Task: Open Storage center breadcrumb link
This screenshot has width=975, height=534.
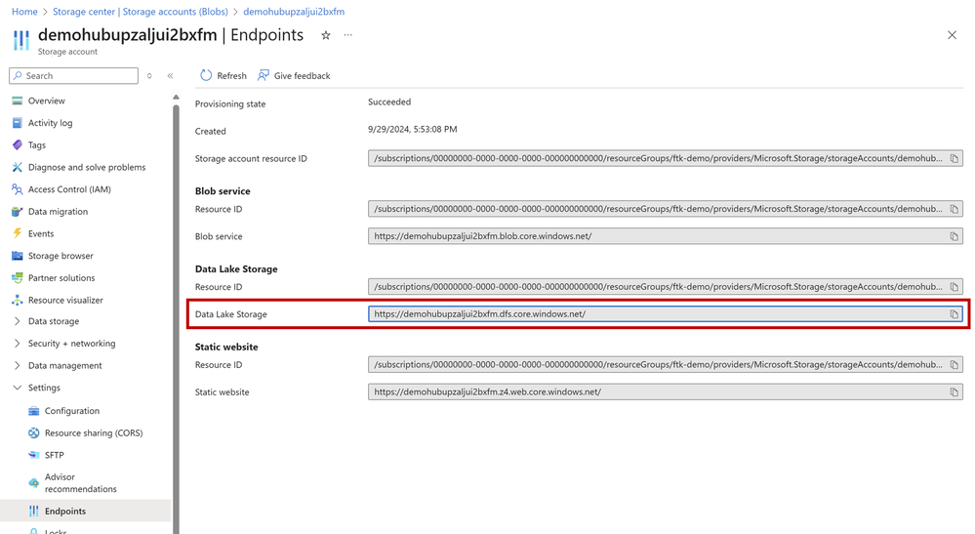Action: 140,12
